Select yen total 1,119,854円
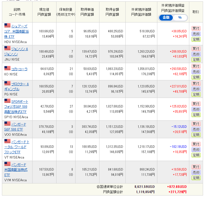This screenshot has width=205, height=198. point(145,192)
